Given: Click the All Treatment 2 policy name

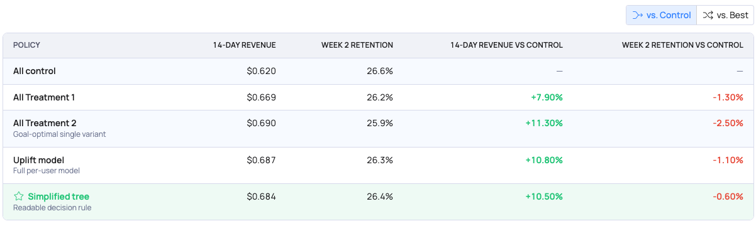Looking at the screenshot, I should (x=45, y=123).
